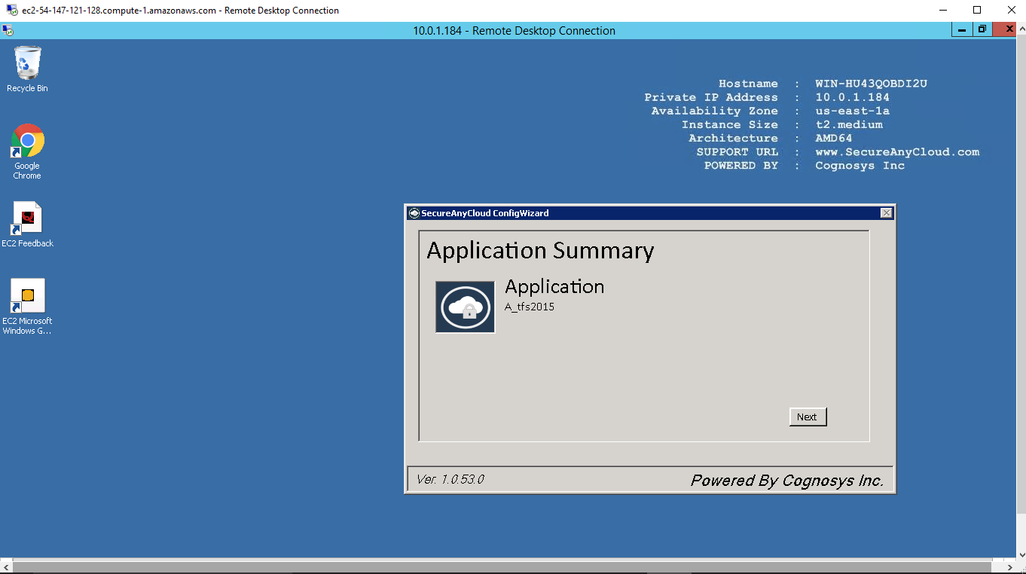The image size is (1026, 574).
Task: Open EC2 Microsoft Windows Guide shortcut
Action: click(27, 296)
